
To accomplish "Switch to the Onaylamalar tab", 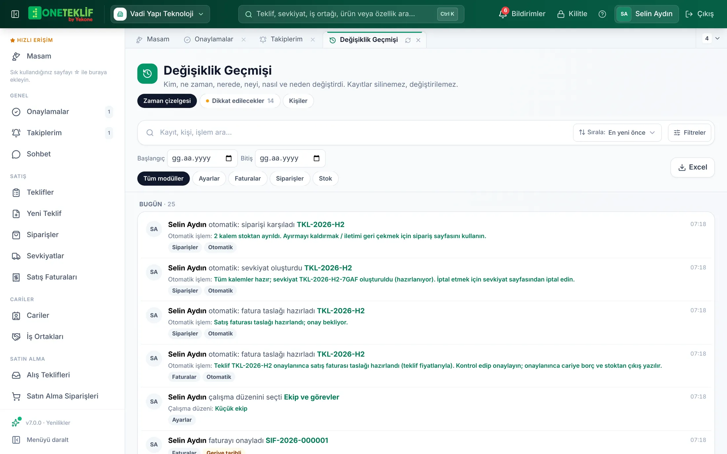I will pyautogui.click(x=209, y=39).
